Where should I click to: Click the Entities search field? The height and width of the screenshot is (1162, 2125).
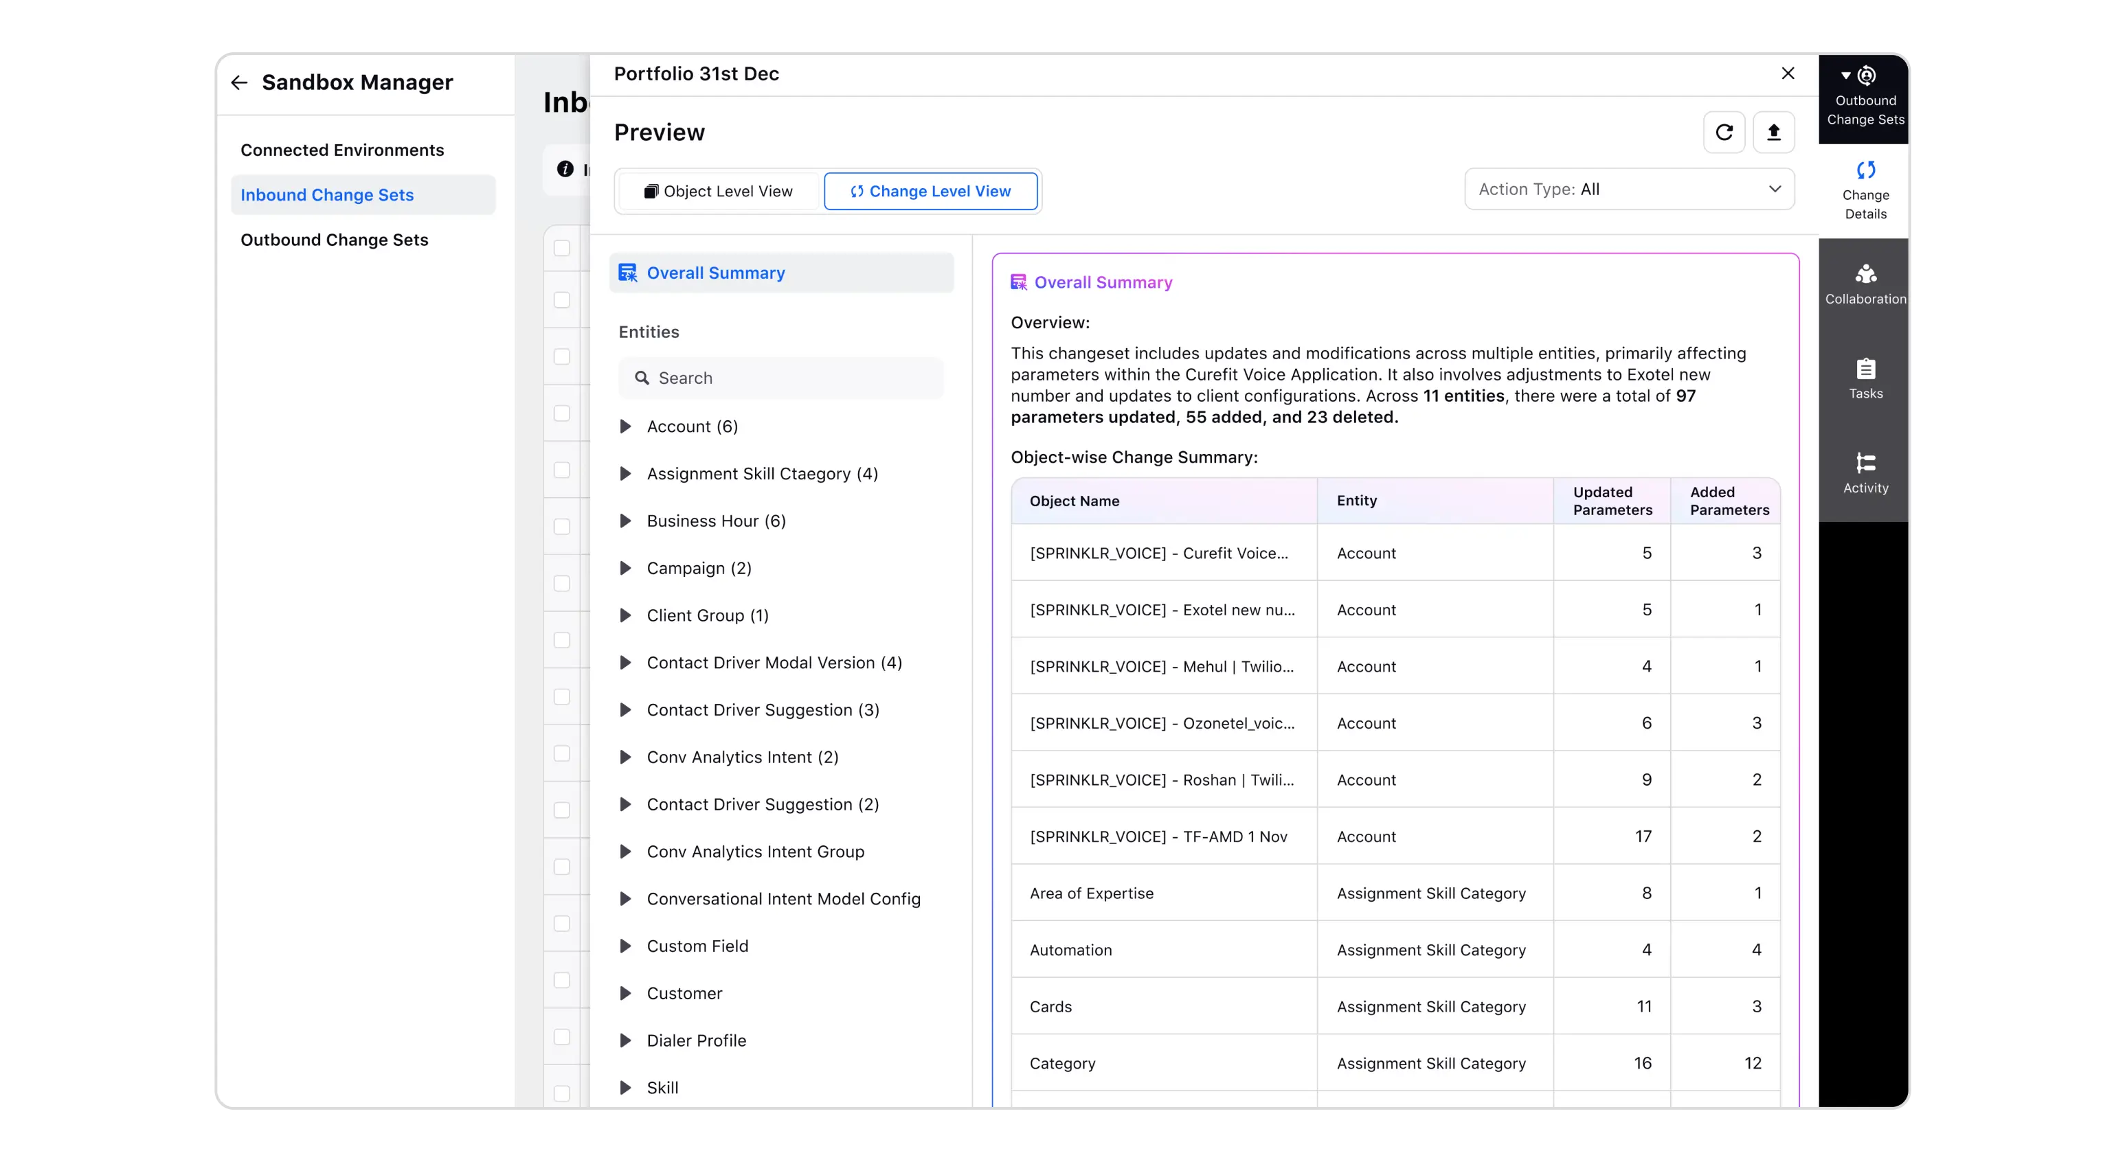coord(780,378)
